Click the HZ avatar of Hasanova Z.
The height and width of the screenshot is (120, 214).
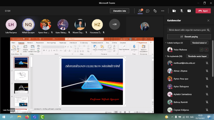click(x=97, y=25)
